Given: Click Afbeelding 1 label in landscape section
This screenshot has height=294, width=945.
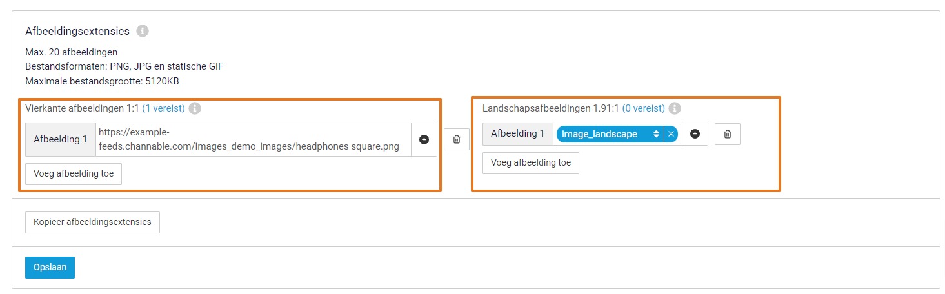Looking at the screenshot, I should [x=518, y=134].
